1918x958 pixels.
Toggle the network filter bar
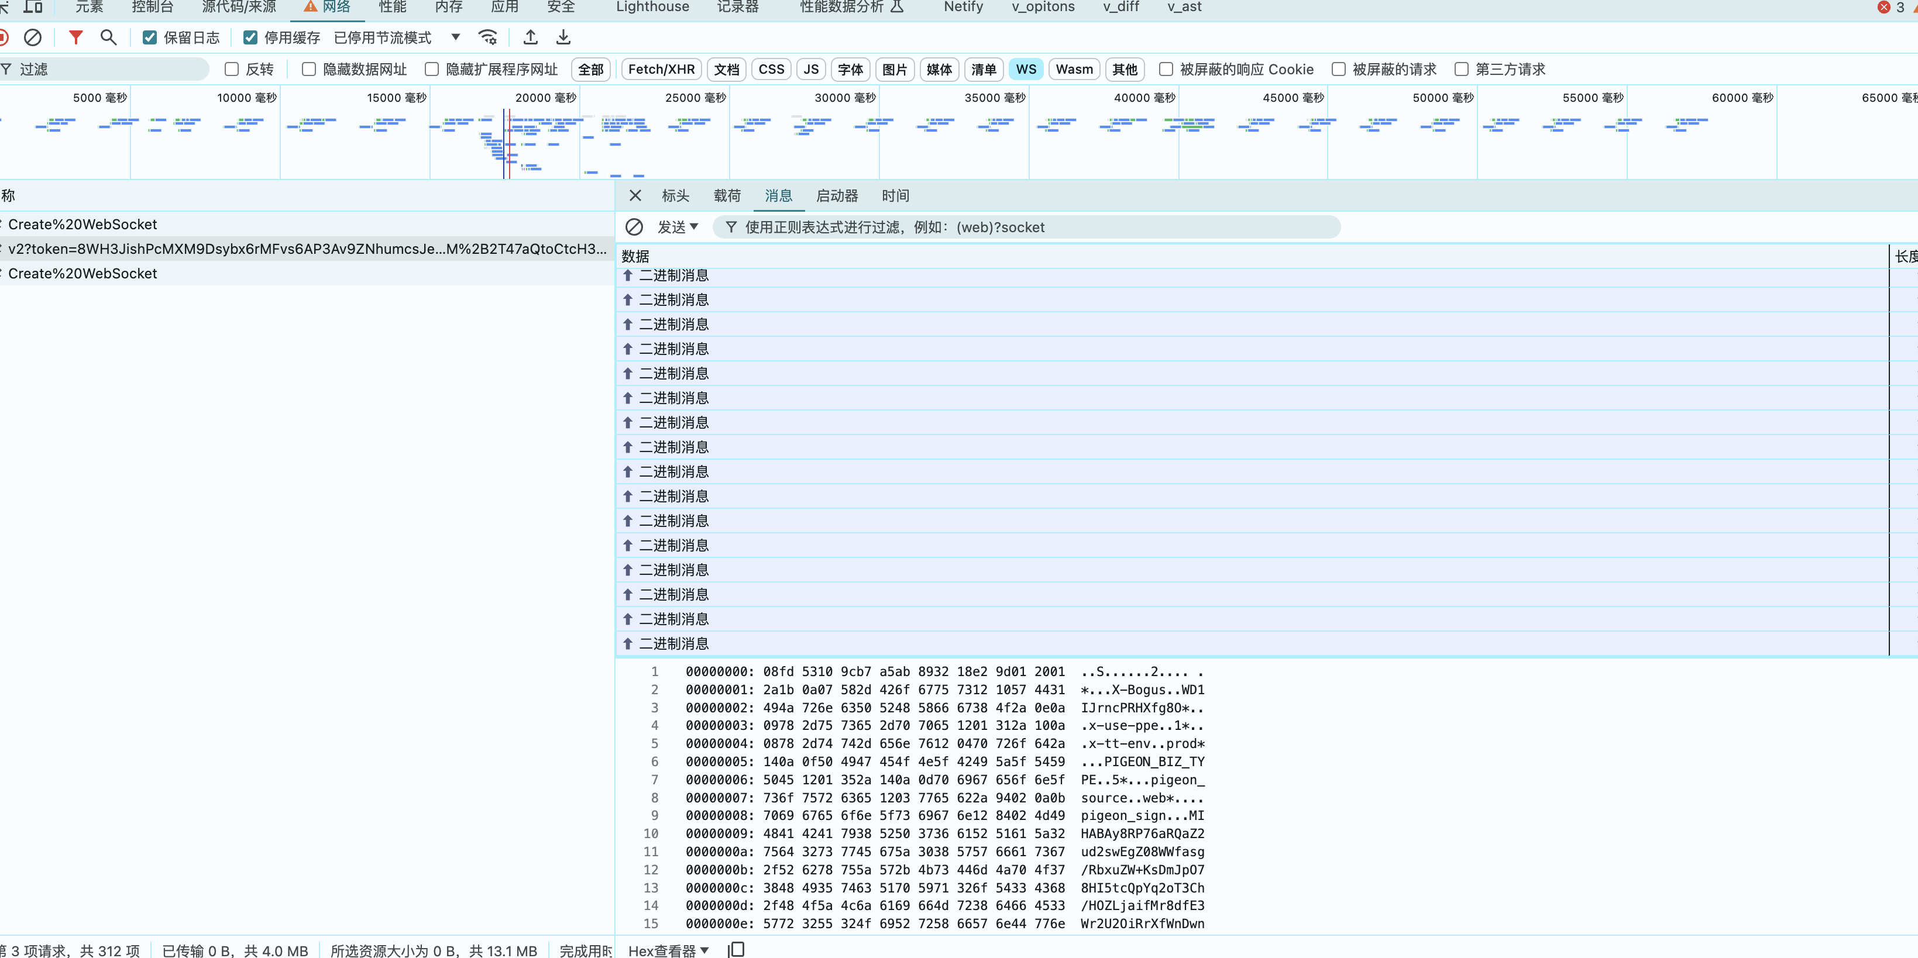tap(75, 37)
